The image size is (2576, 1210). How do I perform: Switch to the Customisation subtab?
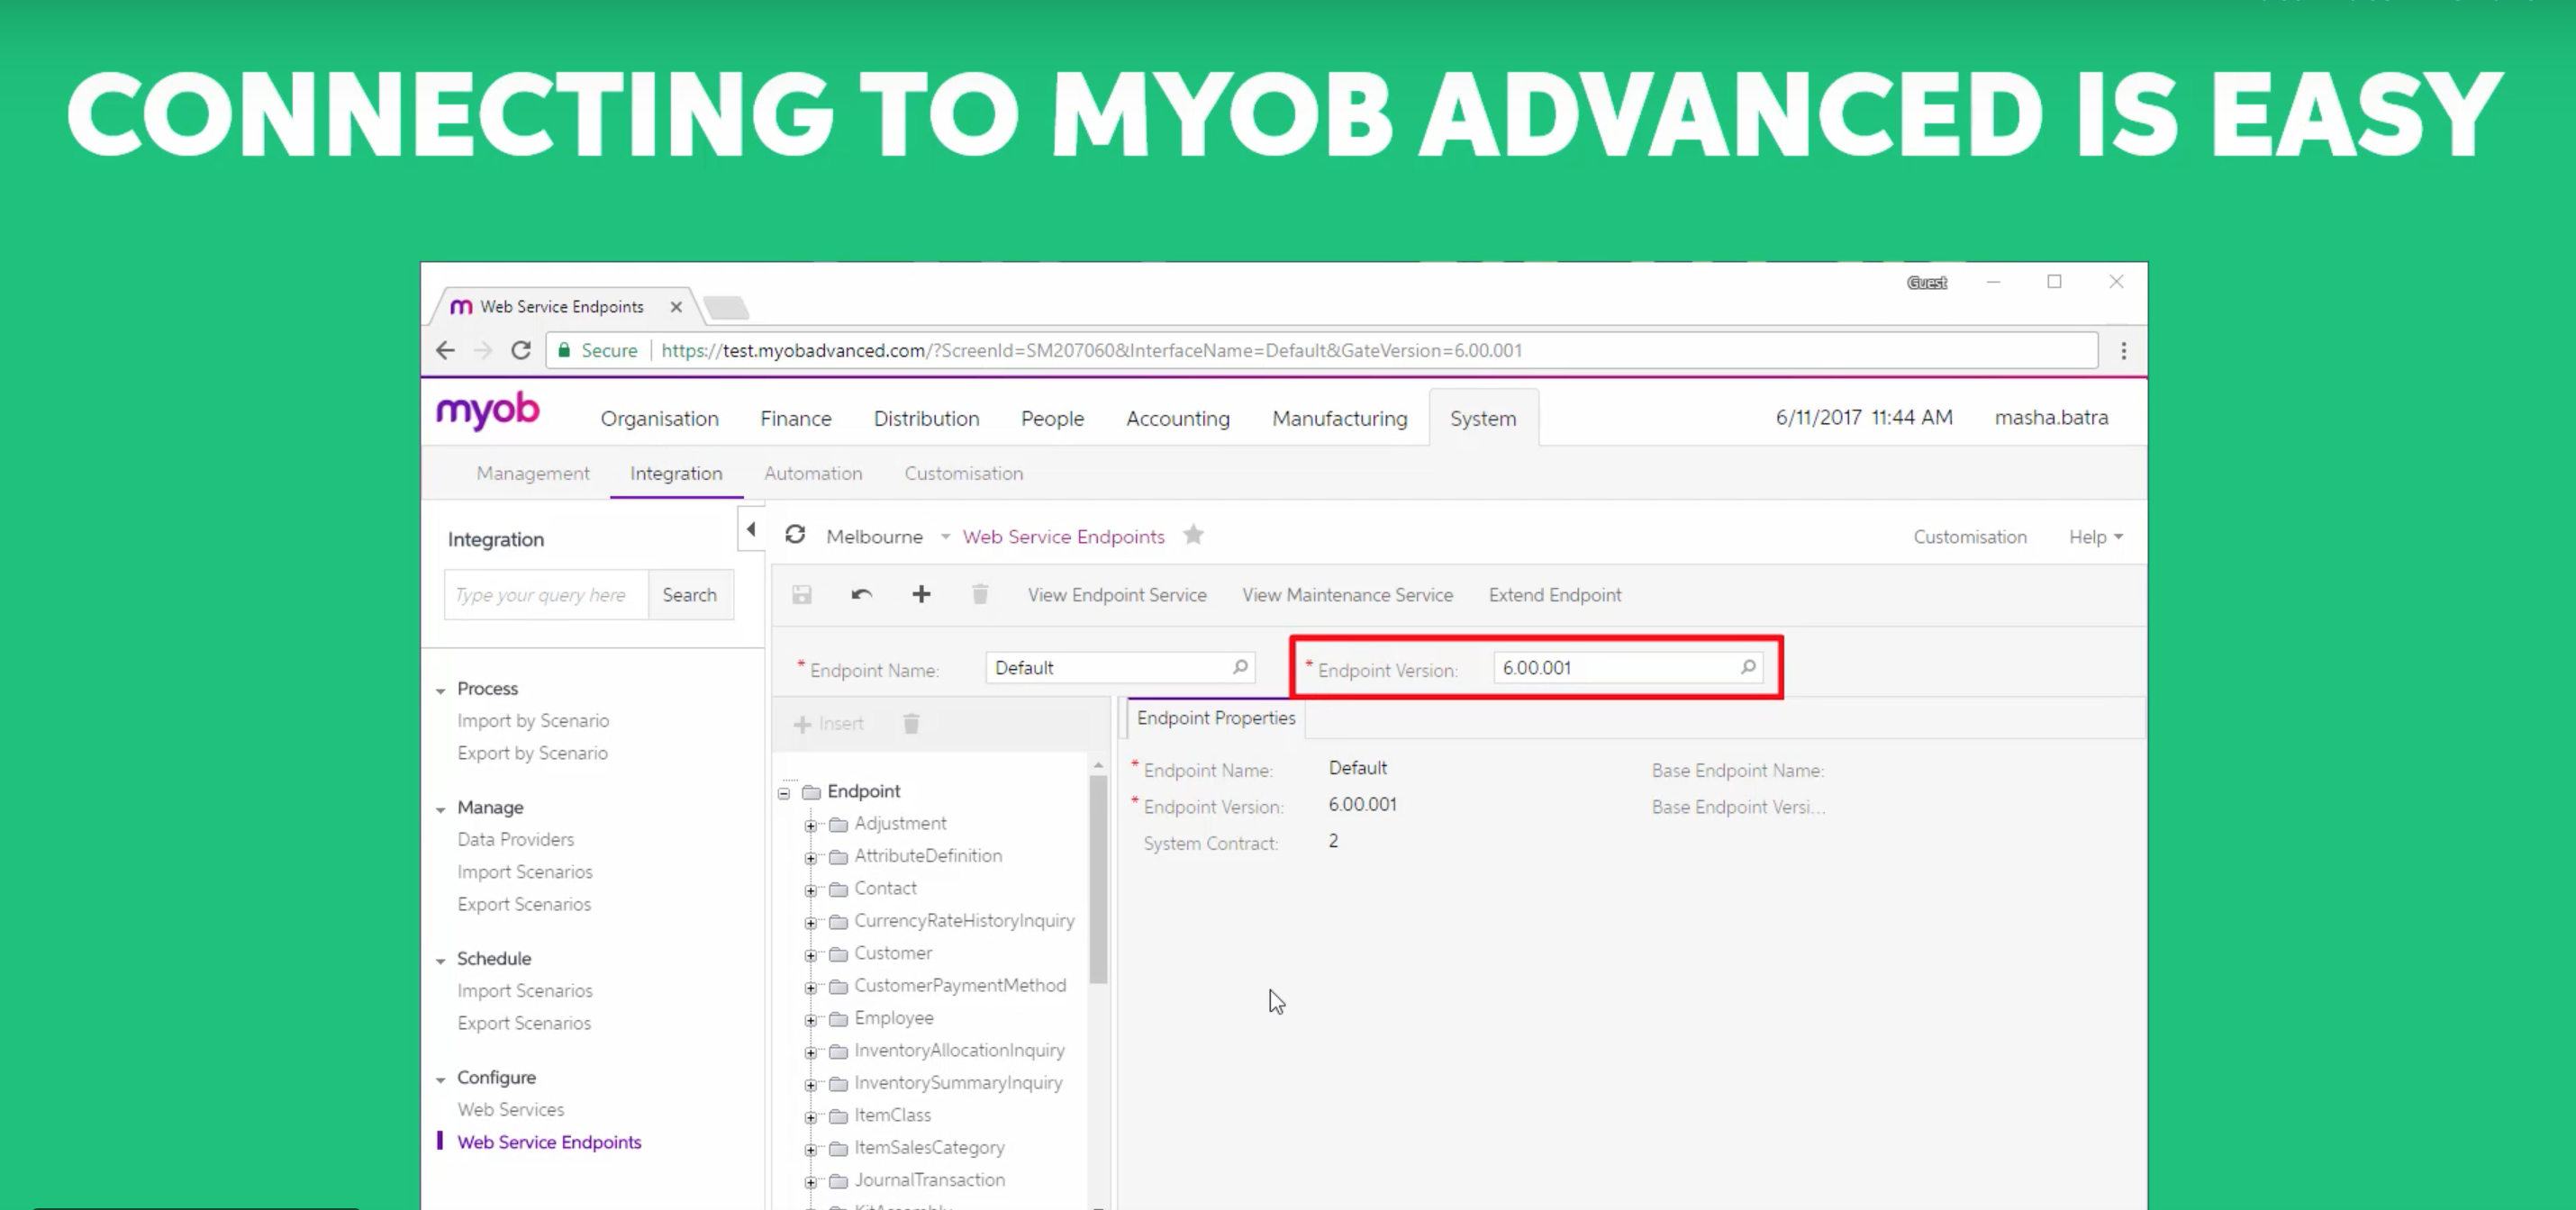click(x=964, y=474)
